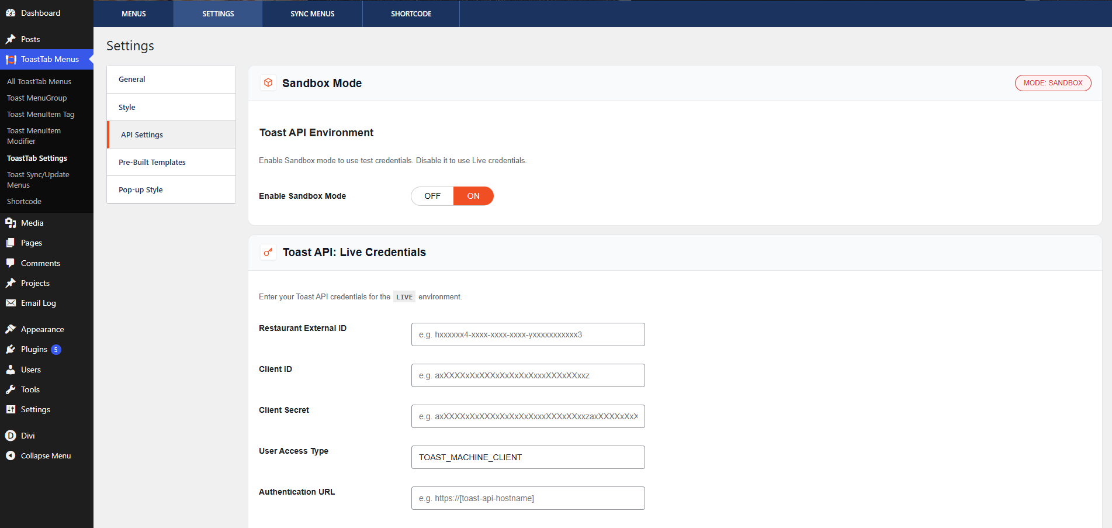The height and width of the screenshot is (528, 1112).
Task: Click the Projects pin icon
Action: [x=11, y=283]
